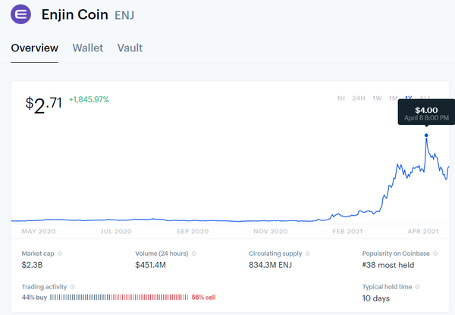The image size is (455, 315).
Task: Click the +1,845.97% price change
Action: pyautogui.click(x=89, y=99)
